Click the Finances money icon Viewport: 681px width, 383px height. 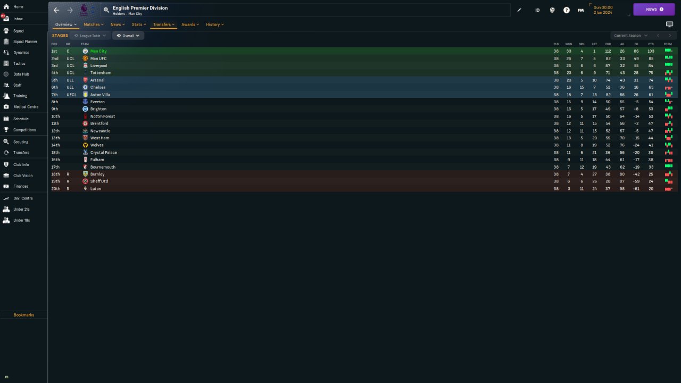click(6, 186)
